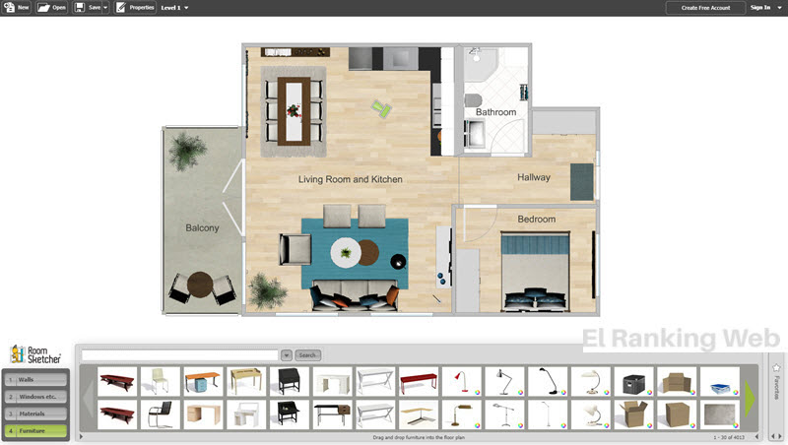
Task: Click the Save disk icon
Action: pyautogui.click(x=80, y=7)
